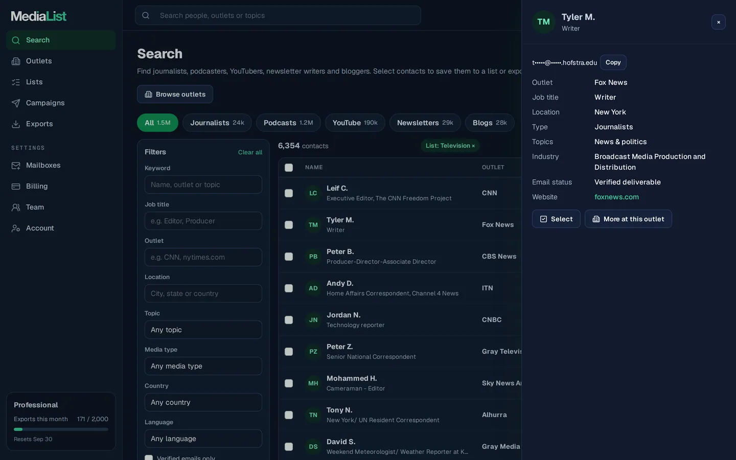Viewport: 736px width, 460px height.
Task: Open the Any country dropdown
Action: pos(203,402)
